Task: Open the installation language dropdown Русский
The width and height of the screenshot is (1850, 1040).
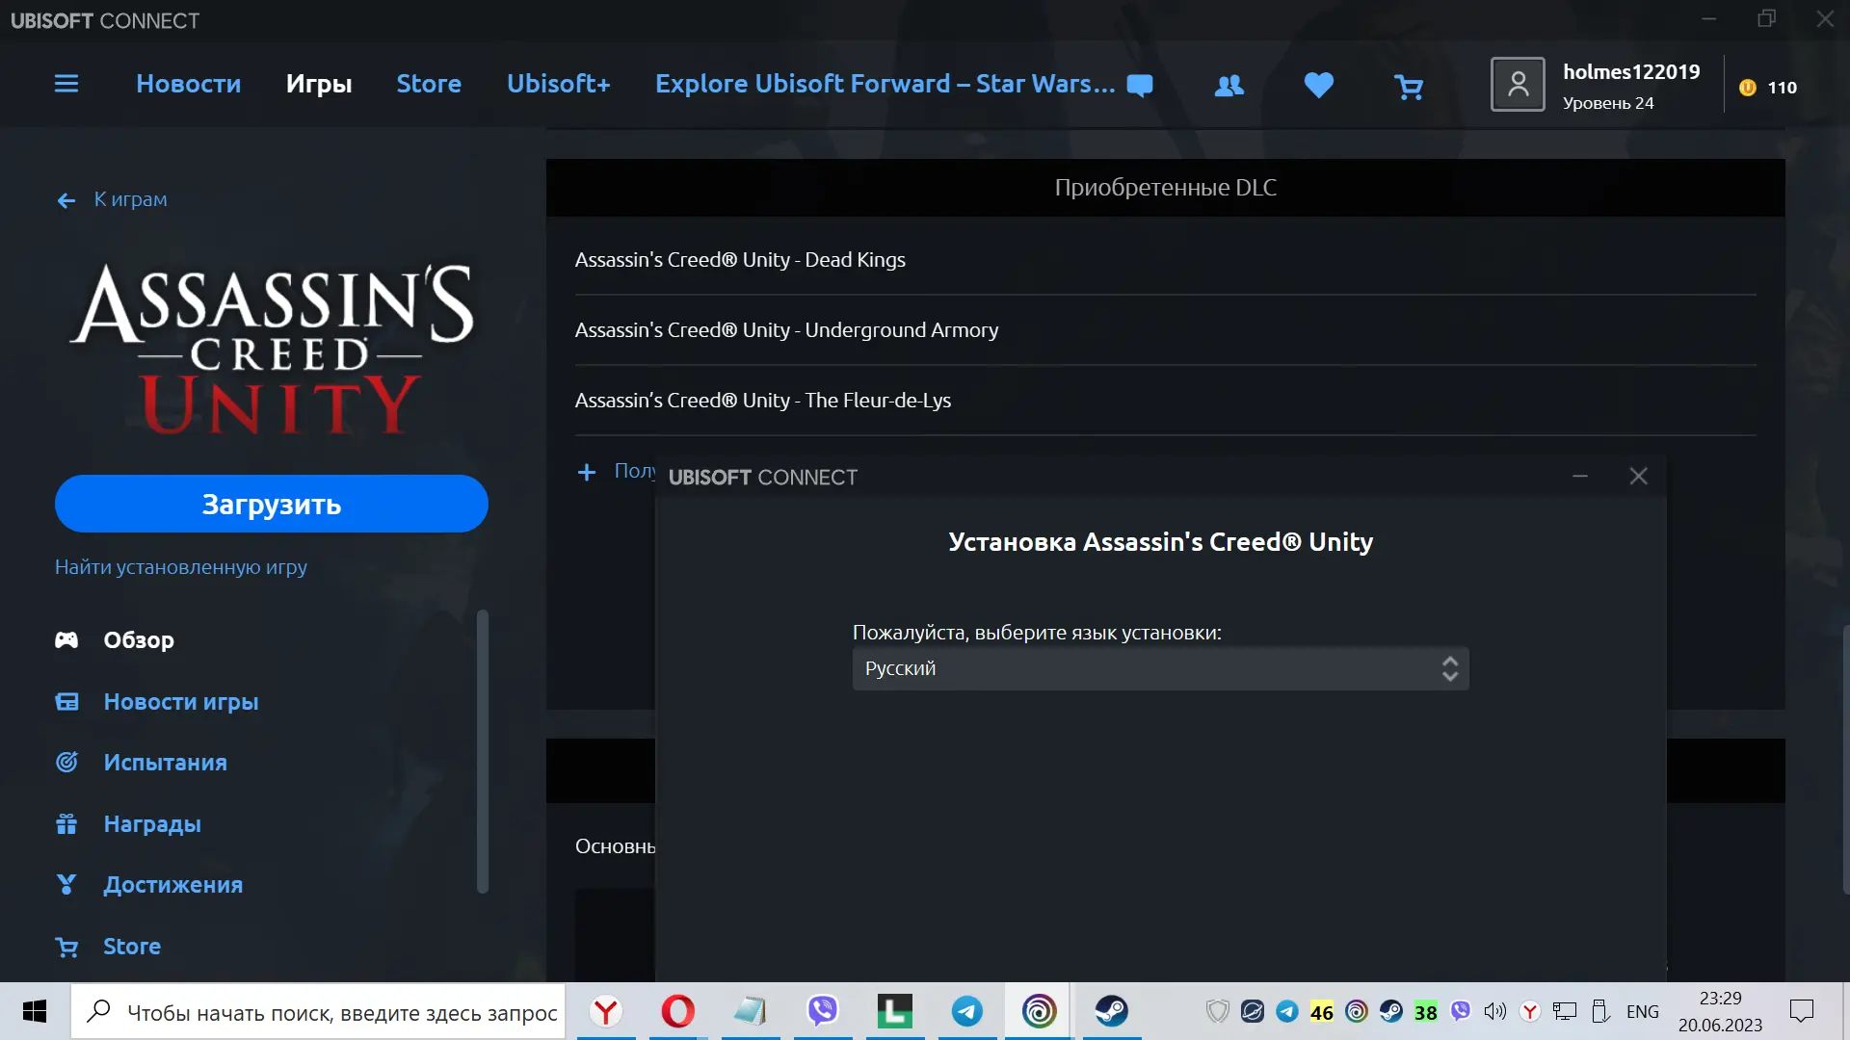Action: coord(1160,668)
